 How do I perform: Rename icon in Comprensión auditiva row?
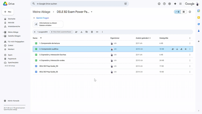[x=181, y=49]
